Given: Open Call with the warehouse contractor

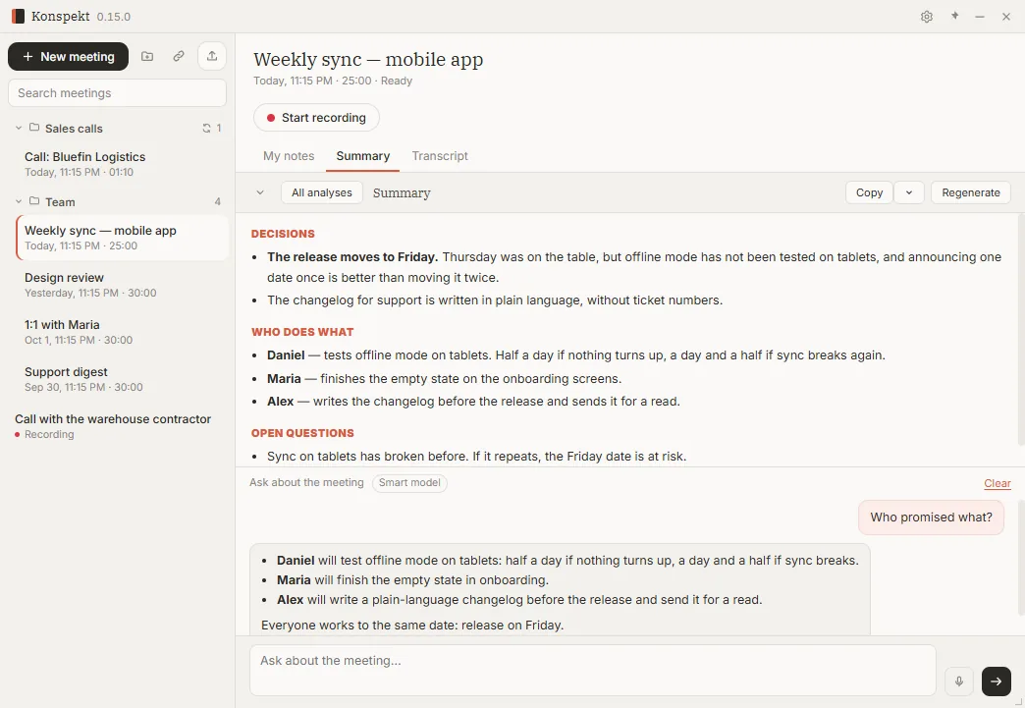Looking at the screenshot, I should point(117,426).
